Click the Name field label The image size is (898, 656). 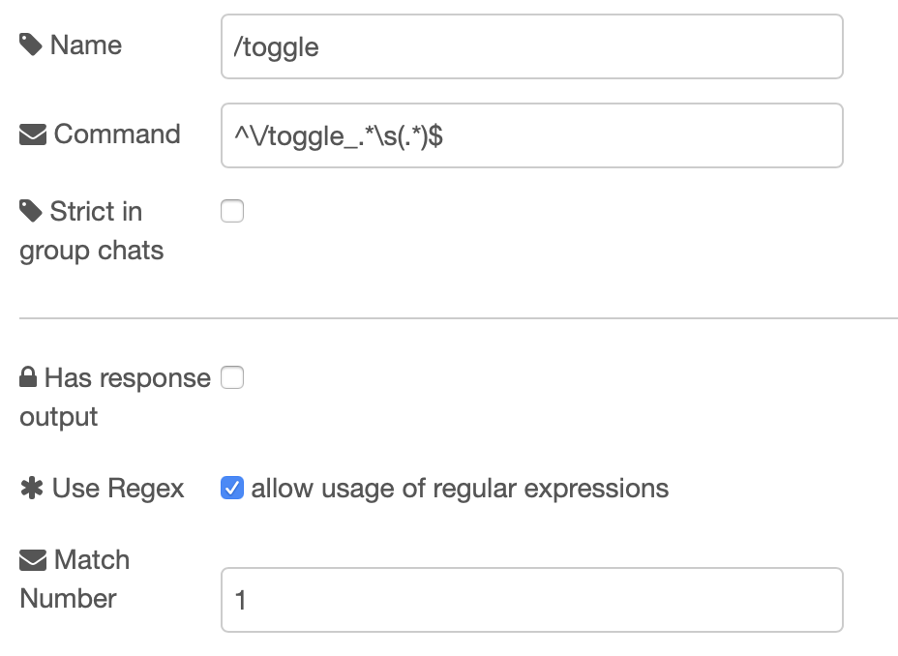click(x=87, y=44)
